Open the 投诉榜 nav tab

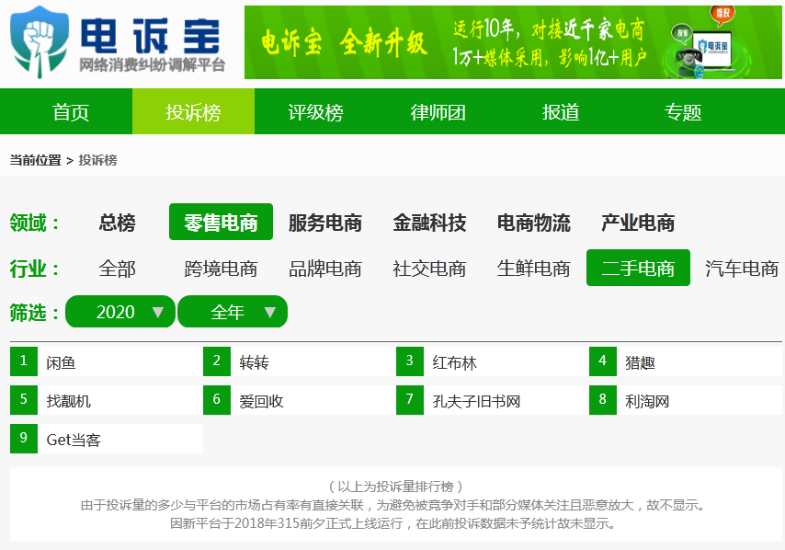193,111
